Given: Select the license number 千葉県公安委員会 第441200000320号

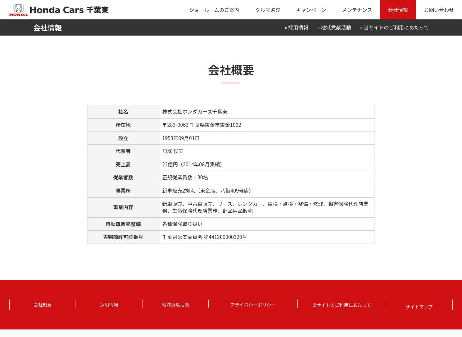Looking at the screenshot, I should 205,237.
